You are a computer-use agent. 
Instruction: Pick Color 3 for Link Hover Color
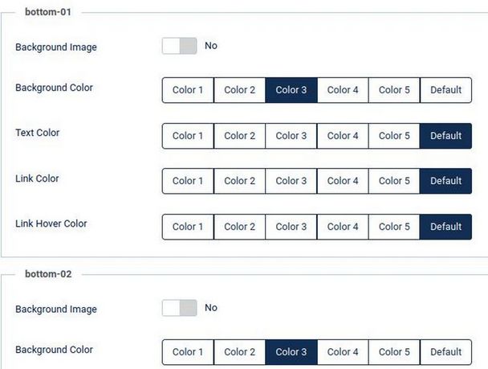(291, 227)
